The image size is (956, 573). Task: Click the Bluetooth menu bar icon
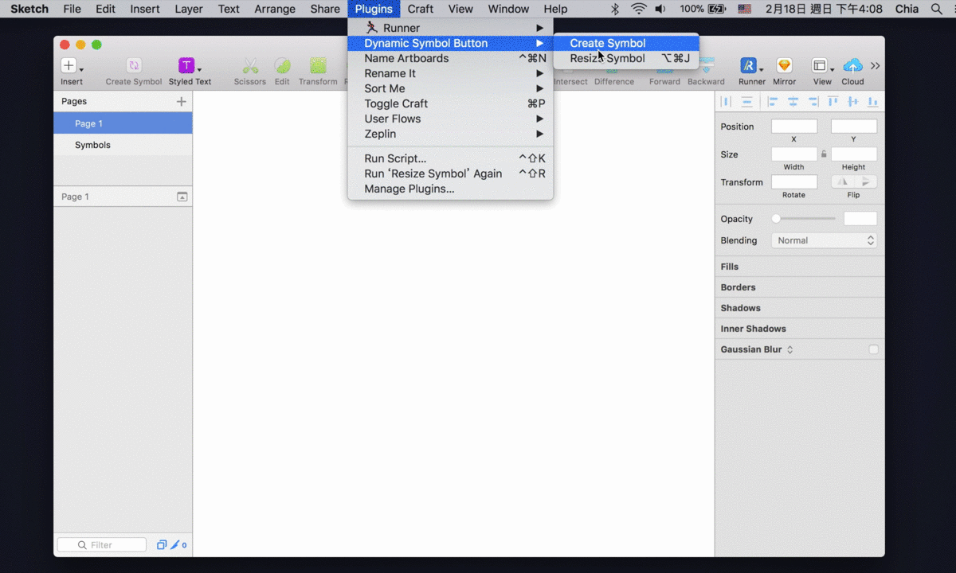click(615, 9)
